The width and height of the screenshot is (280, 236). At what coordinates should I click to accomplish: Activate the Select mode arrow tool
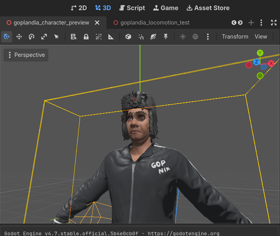tap(57, 37)
